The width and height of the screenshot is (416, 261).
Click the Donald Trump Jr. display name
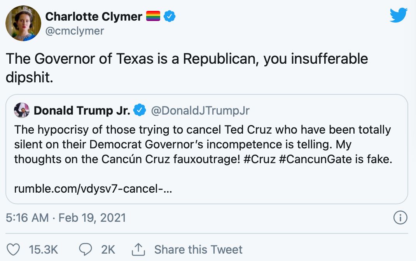pyautogui.click(x=82, y=111)
